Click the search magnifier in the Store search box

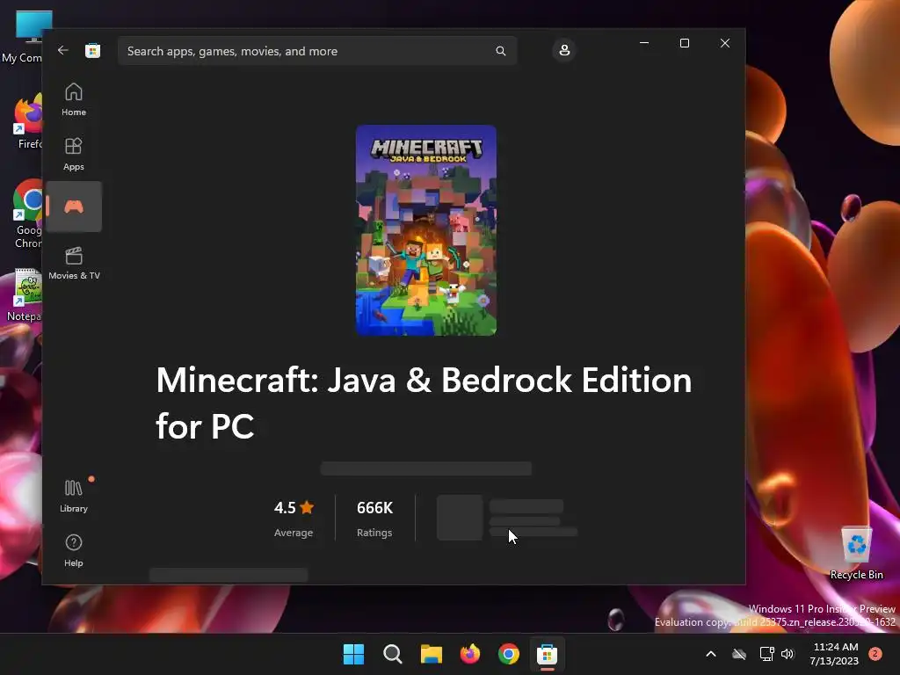click(500, 51)
